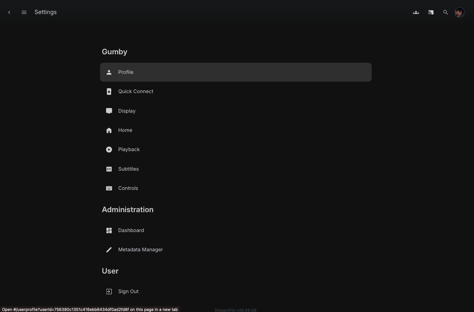Image resolution: width=474 pixels, height=312 pixels.
Task: Click the Playback play-circle icon
Action: point(109,149)
